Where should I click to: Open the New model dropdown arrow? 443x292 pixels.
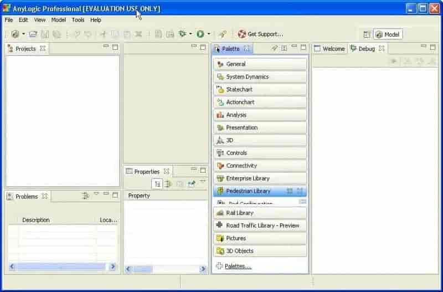[x=23, y=34]
